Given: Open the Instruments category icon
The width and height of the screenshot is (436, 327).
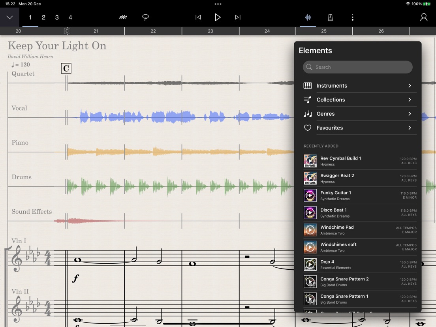Looking at the screenshot, I should [x=308, y=85].
